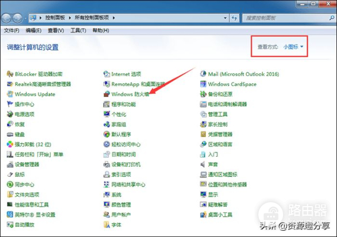
Task: Expand the arrow after 控制面板 in address bar
Action: coord(70,18)
